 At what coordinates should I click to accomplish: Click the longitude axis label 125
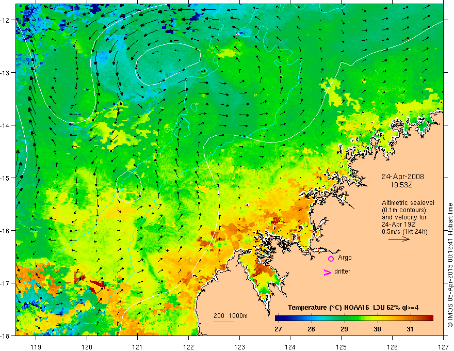(342, 347)
